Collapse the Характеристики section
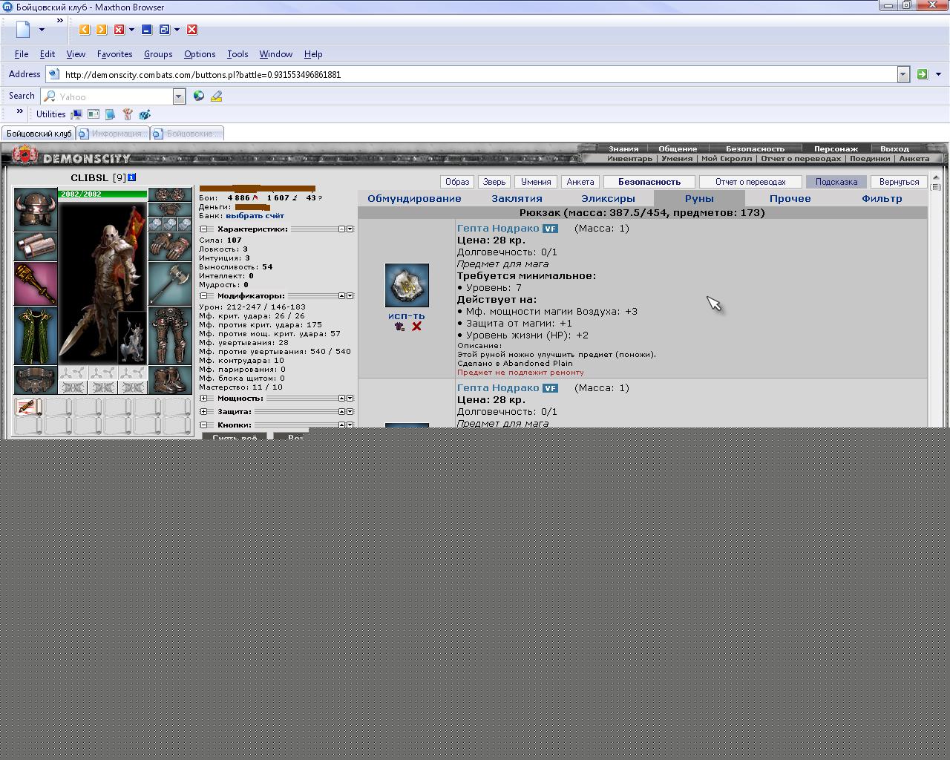Viewport: 950px width, 760px height. tap(203, 229)
